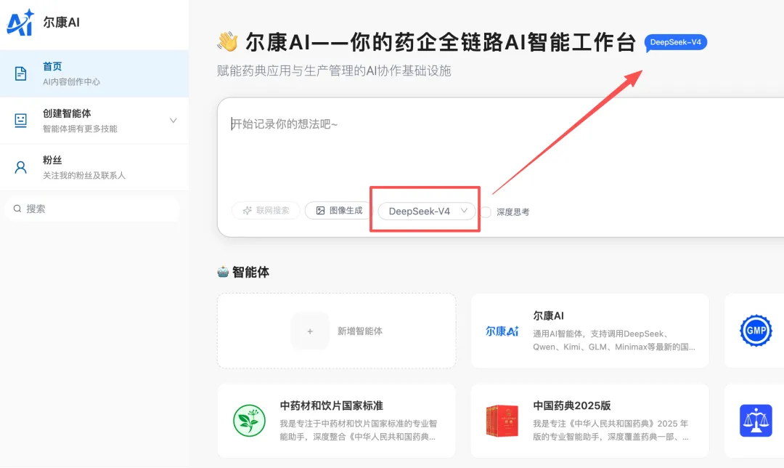Click the GMP badge icon
Screen dimensions: 784x468
pyautogui.click(x=756, y=331)
